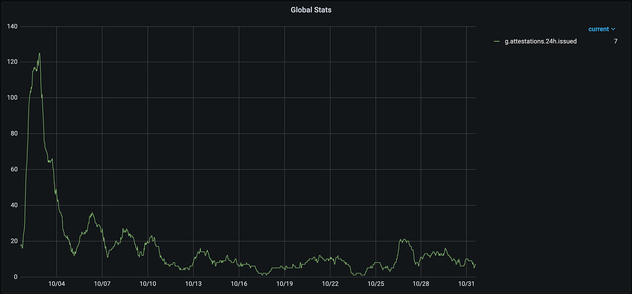Image resolution: width=632 pixels, height=294 pixels.
Task: Toggle the g.attestations.24h.issued legend series
Action: point(540,41)
